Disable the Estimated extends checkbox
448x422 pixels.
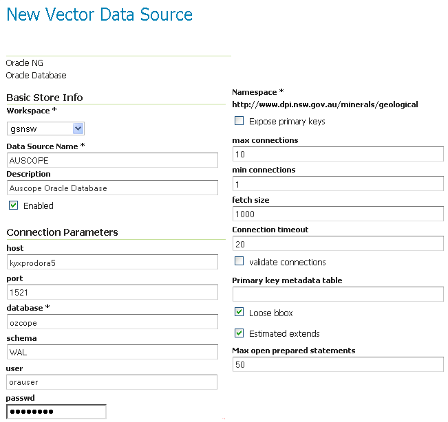[x=239, y=333]
